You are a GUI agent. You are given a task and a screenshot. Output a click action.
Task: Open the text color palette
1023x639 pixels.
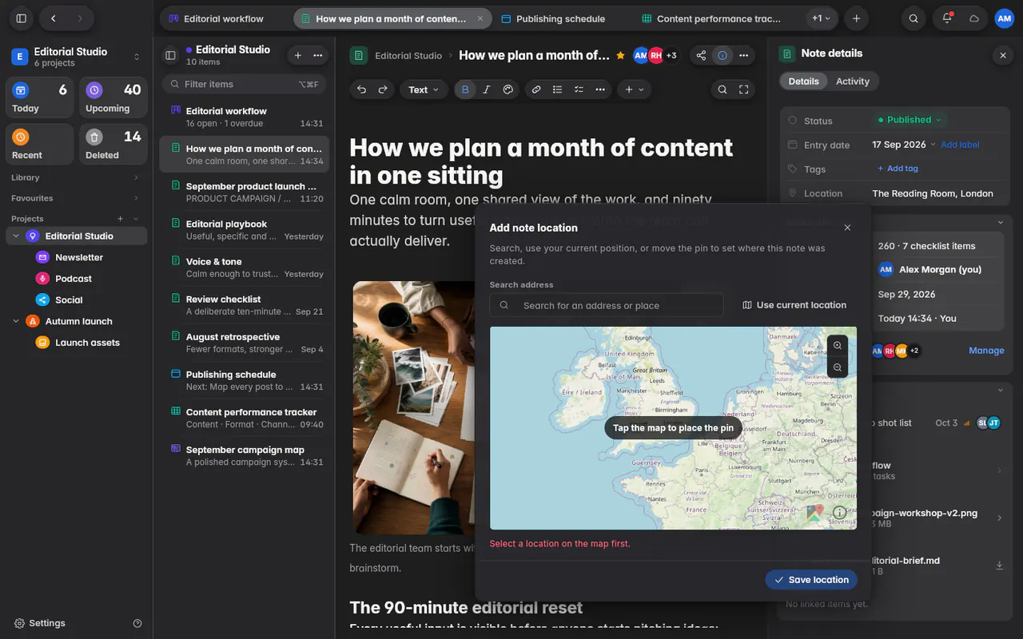pyautogui.click(x=508, y=89)
